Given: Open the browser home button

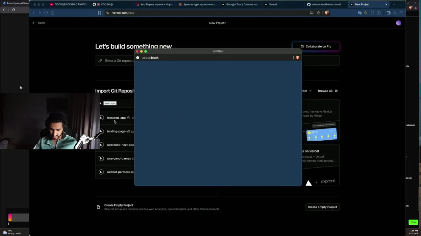Looking at the screenshot, I should point(52,13).
